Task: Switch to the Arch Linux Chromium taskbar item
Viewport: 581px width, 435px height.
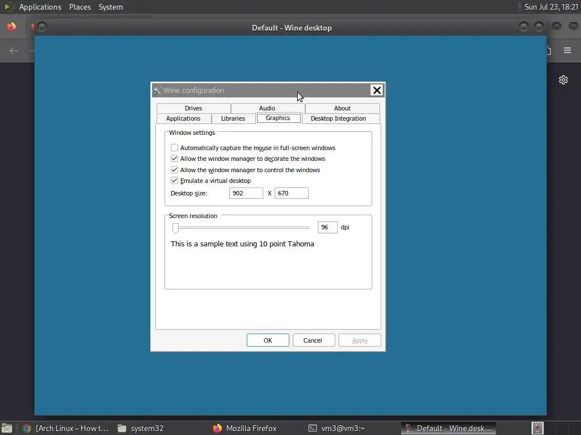Action: pyautogui.click(x=66, y=428)
